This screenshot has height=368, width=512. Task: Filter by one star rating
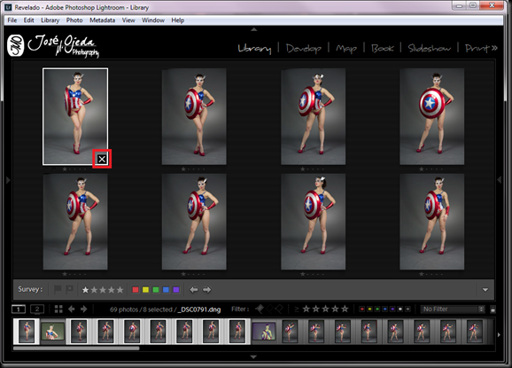(x=306, y=309)
